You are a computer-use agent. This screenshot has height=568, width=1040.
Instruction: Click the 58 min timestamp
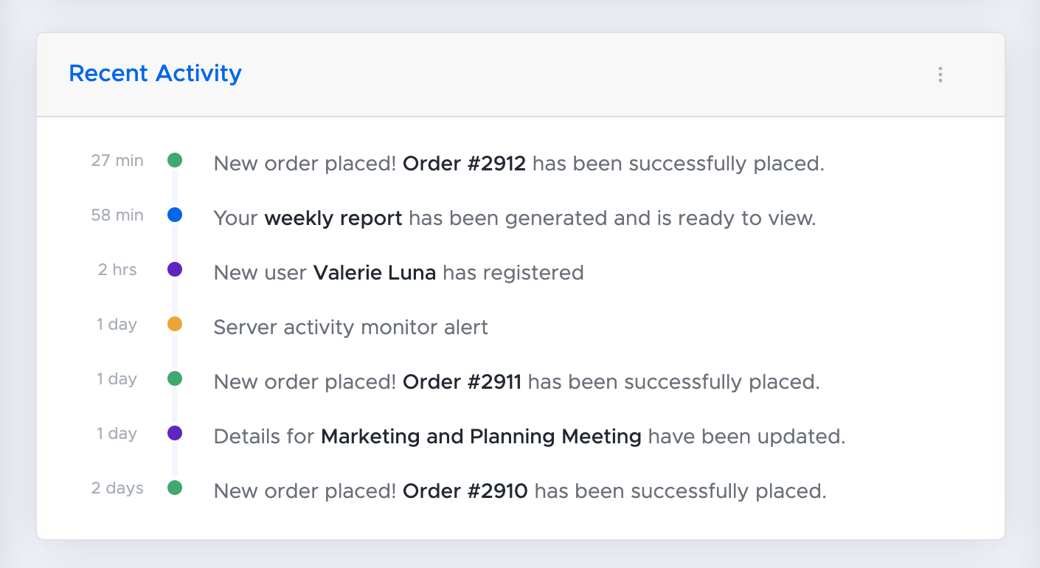[x=117, y=215]
